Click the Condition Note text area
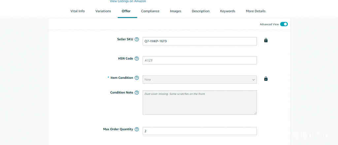This screenshot has height=145, width=338. [200, 102]
